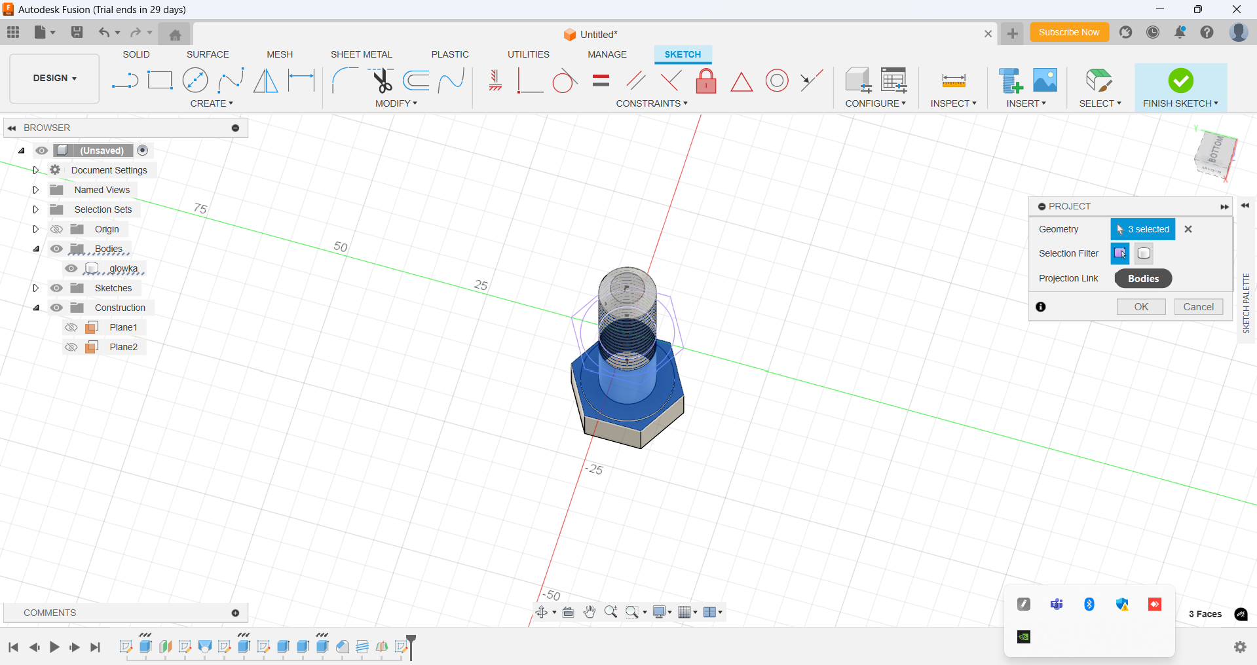Show hidden Plane2
This screenshot has width=1257, height=665.
71,347
